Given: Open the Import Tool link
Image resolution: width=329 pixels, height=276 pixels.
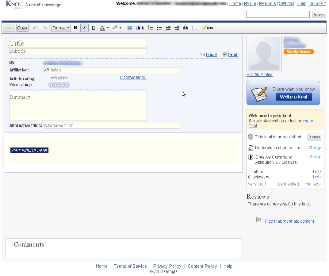Looking at the screenshot, I should pyautogui.click(x=308, y=121).
